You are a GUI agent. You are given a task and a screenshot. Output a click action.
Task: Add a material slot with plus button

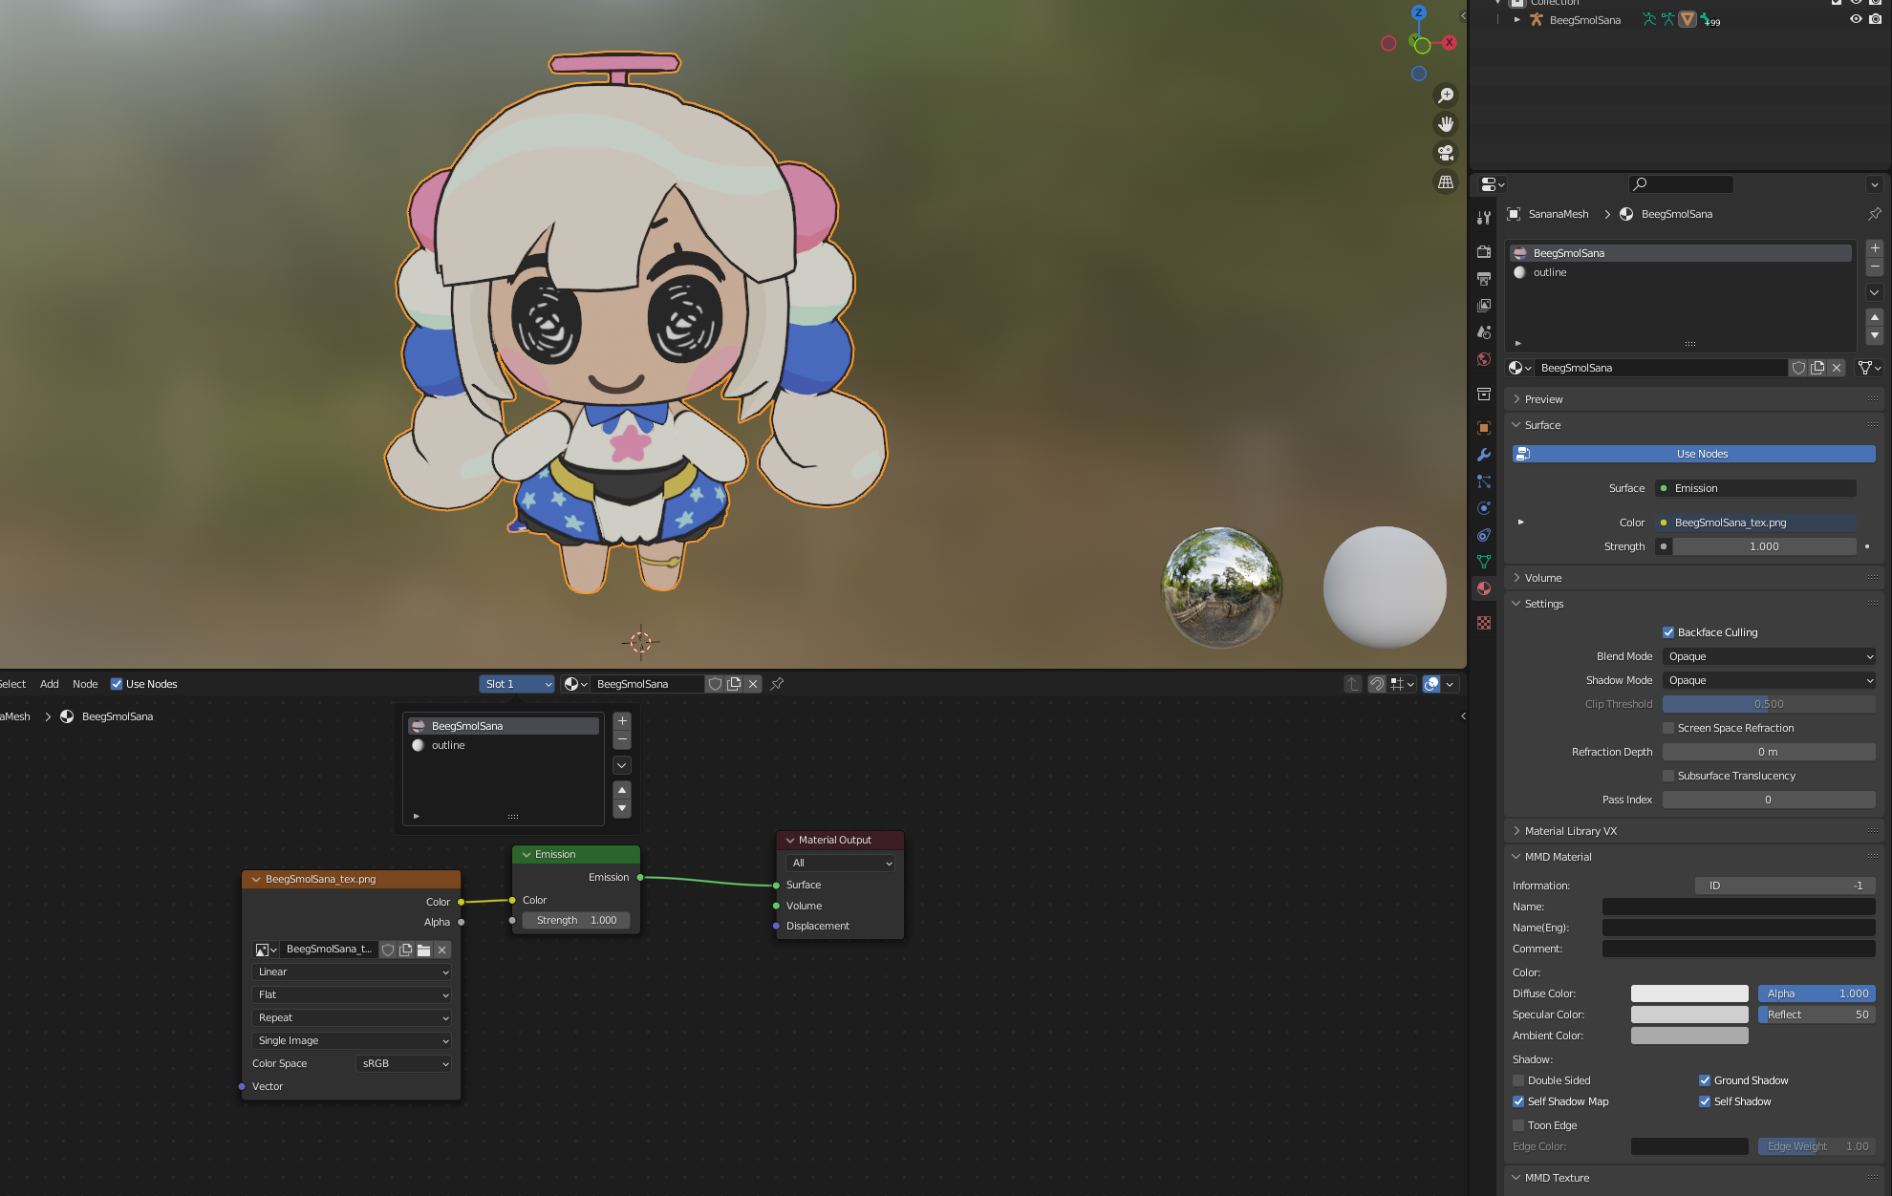coord(1875,248)
